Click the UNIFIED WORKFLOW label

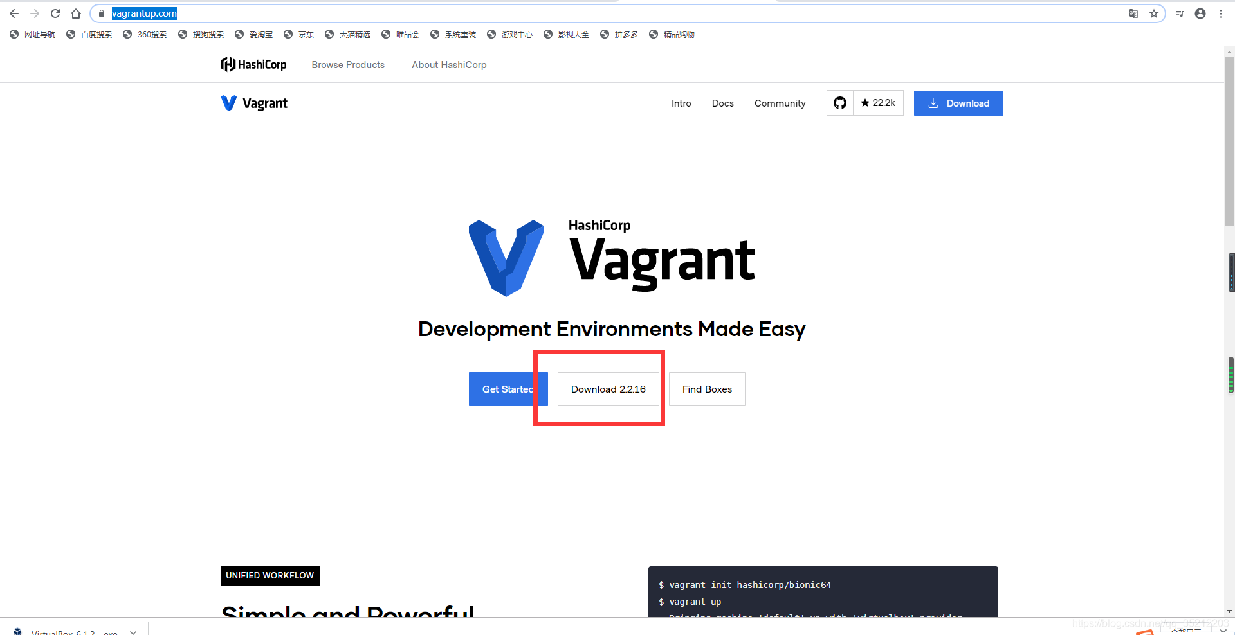(270, 575)
